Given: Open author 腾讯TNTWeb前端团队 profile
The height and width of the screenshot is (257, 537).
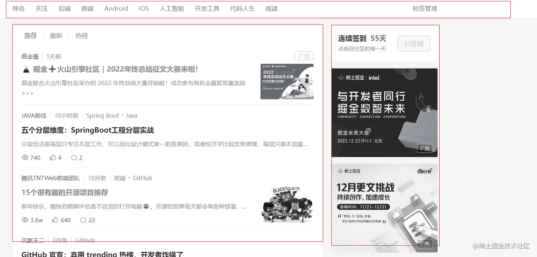Looking at the screenshot, I should (x=50, y=178).
